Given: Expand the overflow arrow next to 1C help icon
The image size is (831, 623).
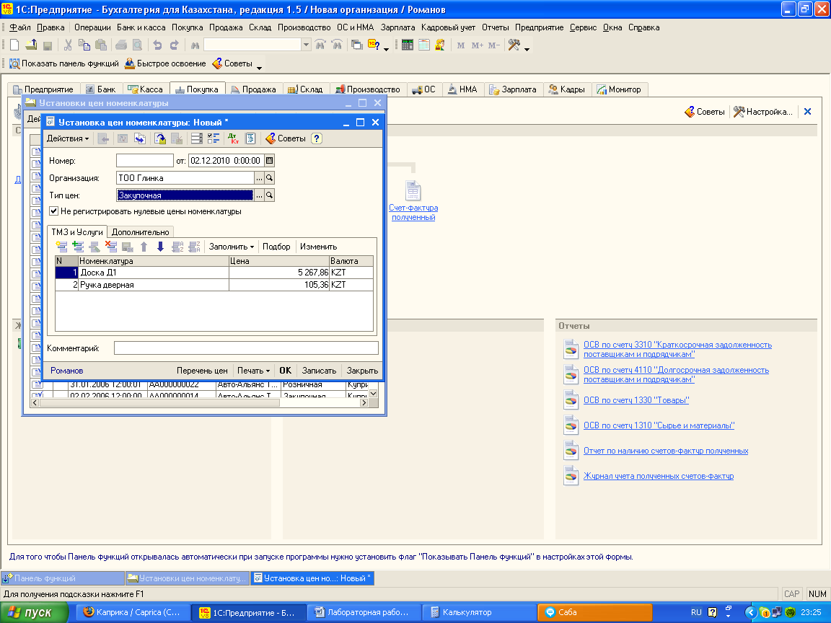Looking at the screenshot, I should pos(386,49).
